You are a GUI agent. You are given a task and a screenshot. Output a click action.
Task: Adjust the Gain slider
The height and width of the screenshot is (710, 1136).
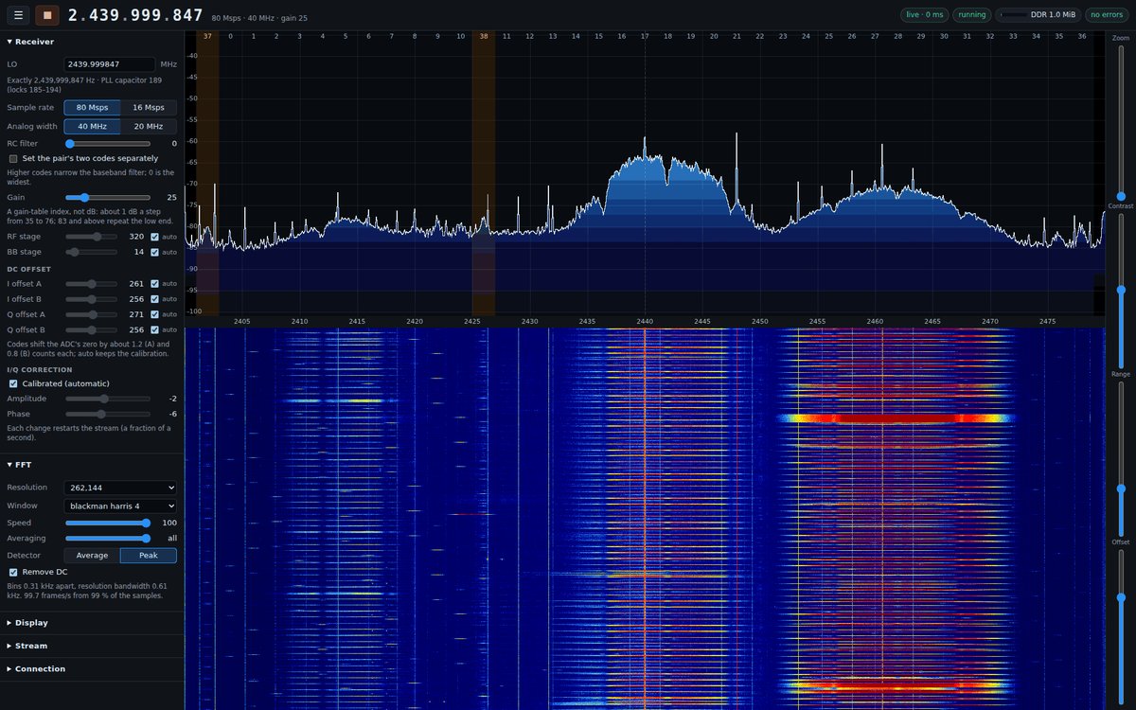(x=107, y=198)
